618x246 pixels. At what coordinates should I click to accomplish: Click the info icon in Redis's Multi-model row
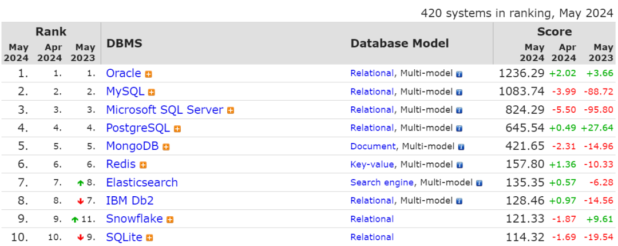[x=459, y=165]
